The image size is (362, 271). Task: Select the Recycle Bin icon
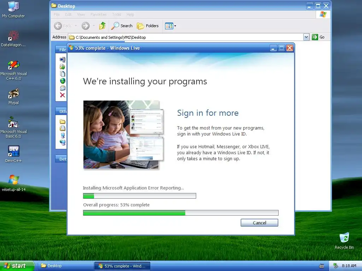pyautogui.click(x=344, y=241)
